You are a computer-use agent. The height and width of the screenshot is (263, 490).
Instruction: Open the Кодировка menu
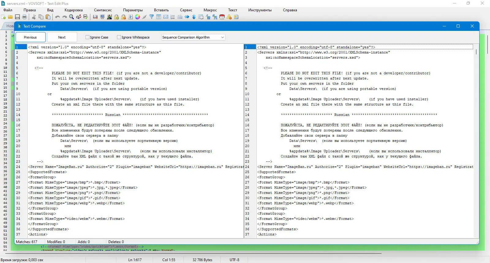[x=73, y=10]
